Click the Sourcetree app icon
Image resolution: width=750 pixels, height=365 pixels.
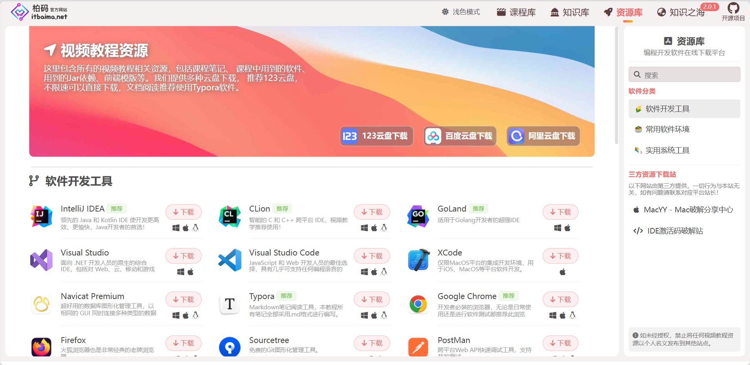point(230,347)
